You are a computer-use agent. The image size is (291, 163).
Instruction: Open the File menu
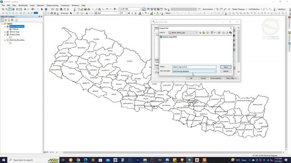(x=3, y=5)
